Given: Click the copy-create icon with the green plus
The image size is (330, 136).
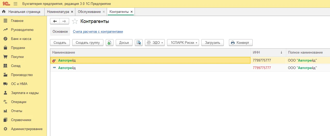Looking at the screenshot, I should 110,42.
